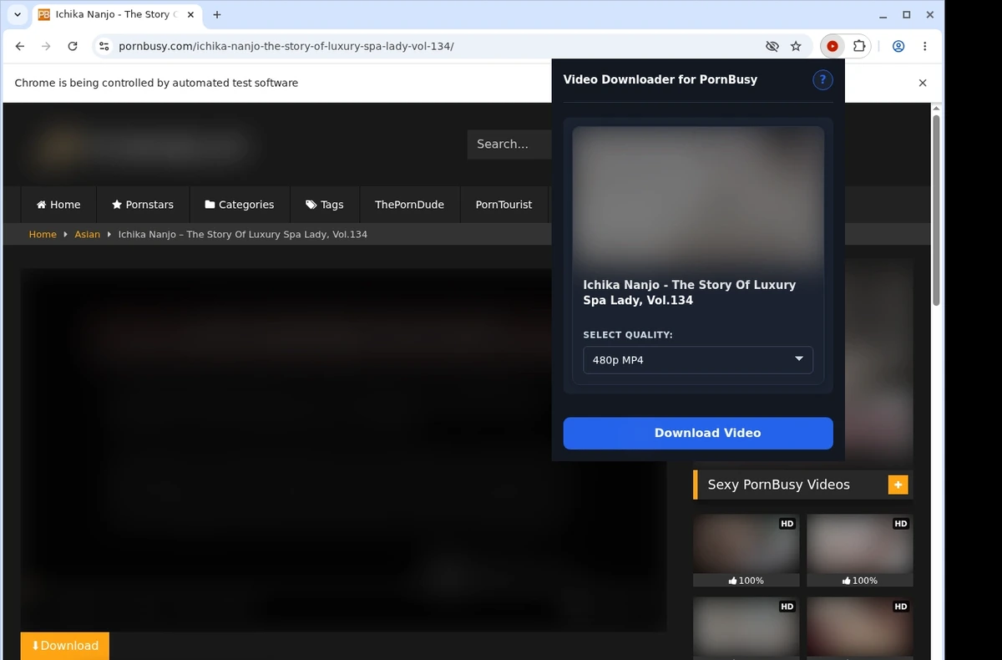
Task: Open the ThePornDude menu link
Action: (409, 205)
